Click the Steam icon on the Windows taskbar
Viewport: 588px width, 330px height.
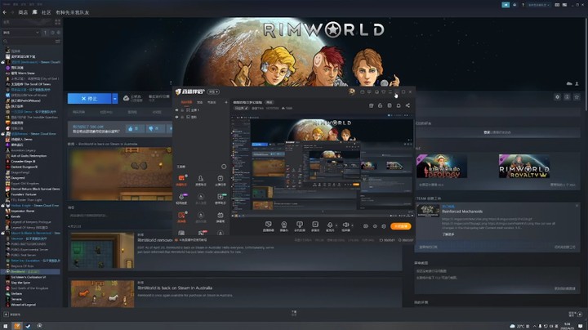[x=28, y=326]
